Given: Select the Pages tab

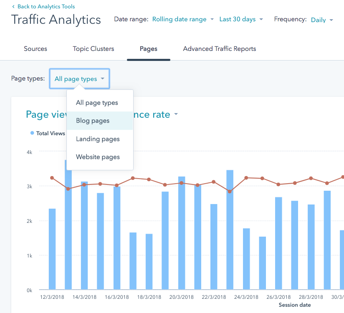Looking at the screenshot, I should [x=149, y=49].
